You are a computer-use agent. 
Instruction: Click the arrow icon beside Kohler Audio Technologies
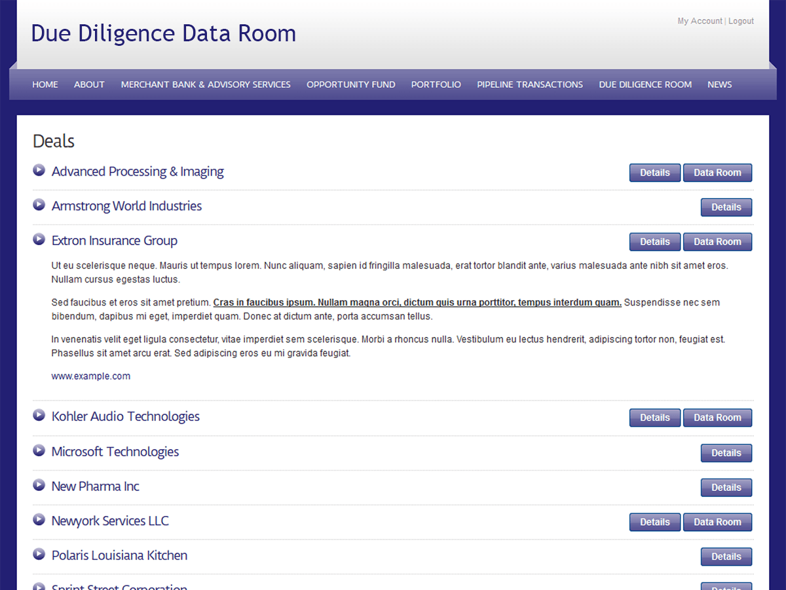(39, 414)
